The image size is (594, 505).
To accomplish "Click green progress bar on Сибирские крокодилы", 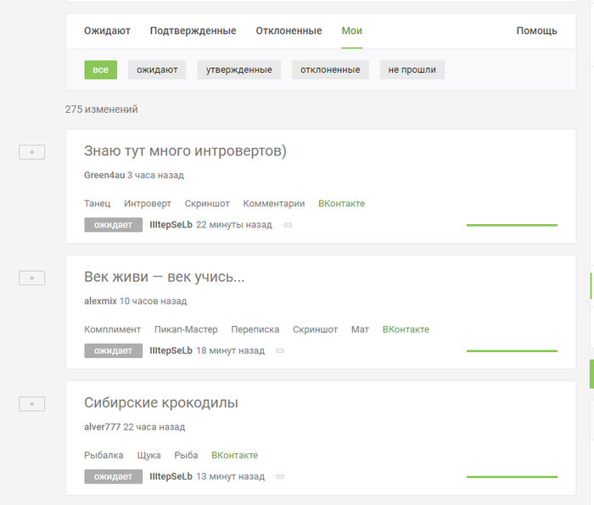I will click(x=512, y=477).
